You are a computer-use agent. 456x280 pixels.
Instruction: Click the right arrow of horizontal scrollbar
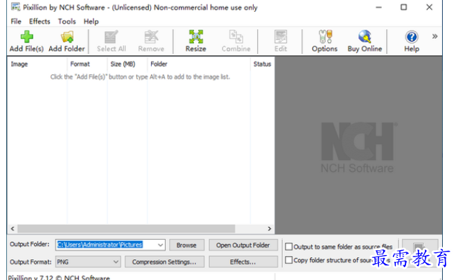[270, 229]
